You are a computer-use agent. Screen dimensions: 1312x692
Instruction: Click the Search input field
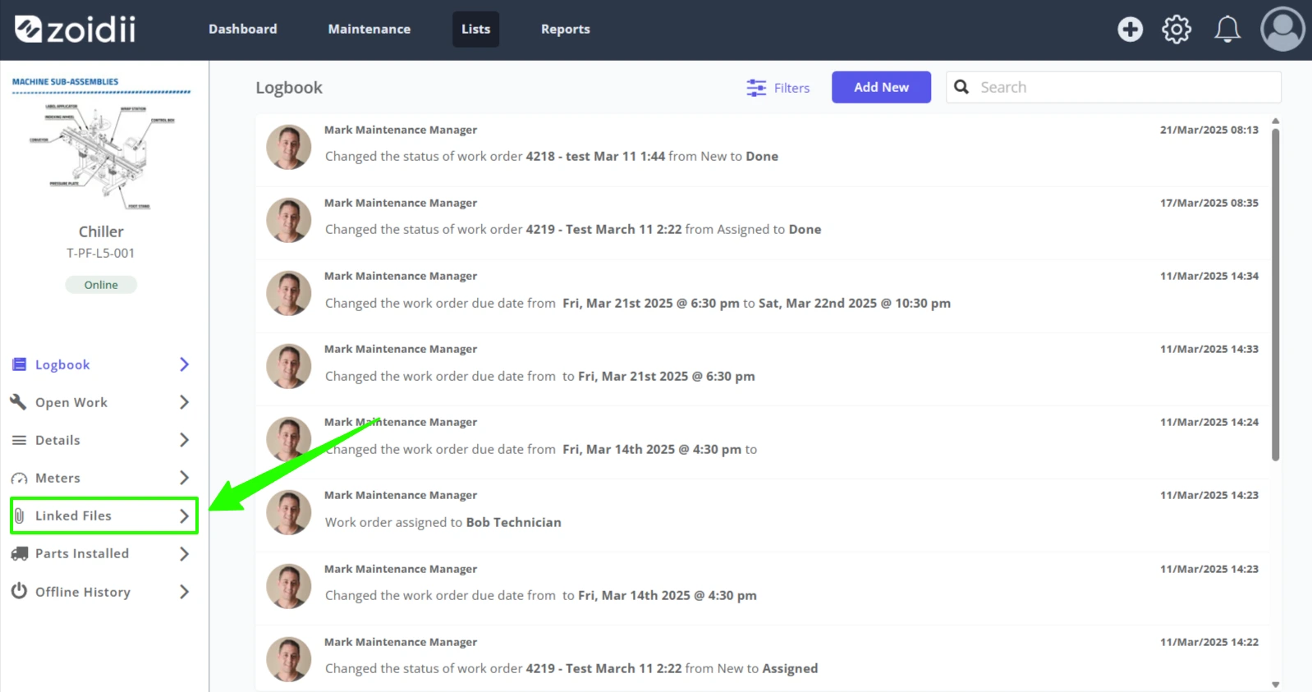1113,87
